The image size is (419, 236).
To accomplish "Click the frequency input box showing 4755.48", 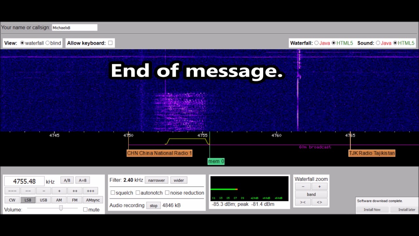I will 24,181.
